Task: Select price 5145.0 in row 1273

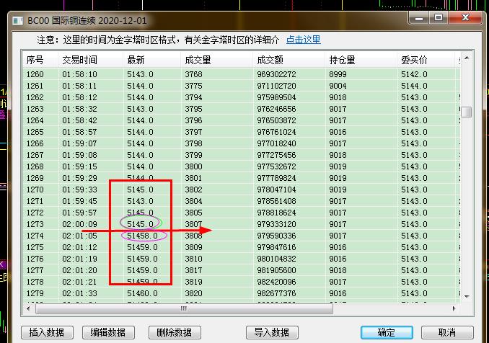Action: pyautogui.click(x=140, y=224)
